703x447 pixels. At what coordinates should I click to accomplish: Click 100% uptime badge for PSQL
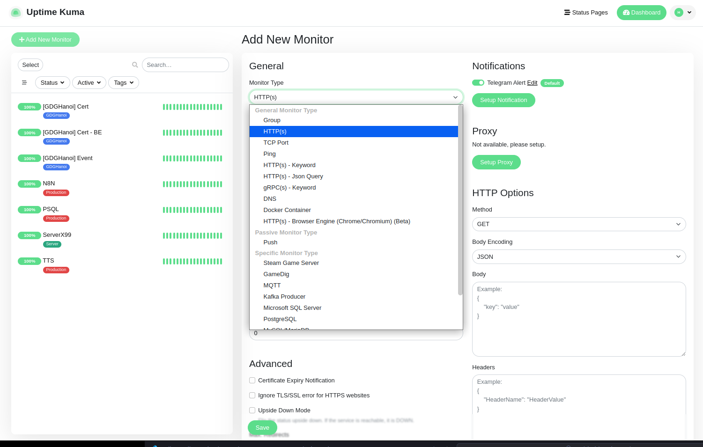click(30, 210)
